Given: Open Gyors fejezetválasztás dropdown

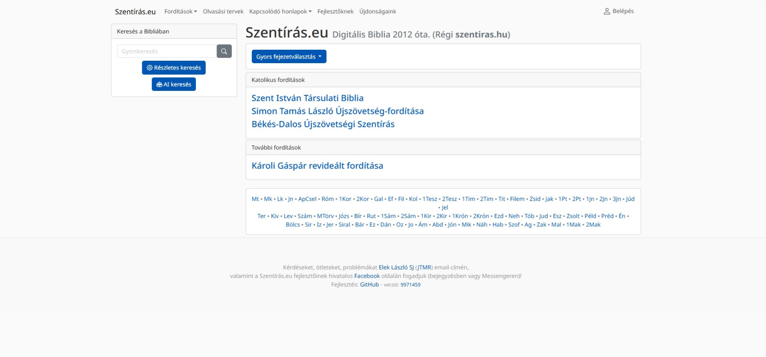Looking at the screenshot, I should [289, 56].
